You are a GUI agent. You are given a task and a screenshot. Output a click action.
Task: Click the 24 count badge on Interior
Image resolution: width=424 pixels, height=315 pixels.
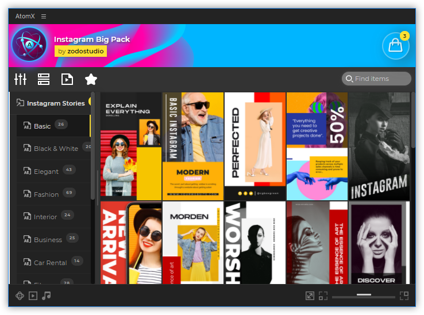(x=67, y=215)
